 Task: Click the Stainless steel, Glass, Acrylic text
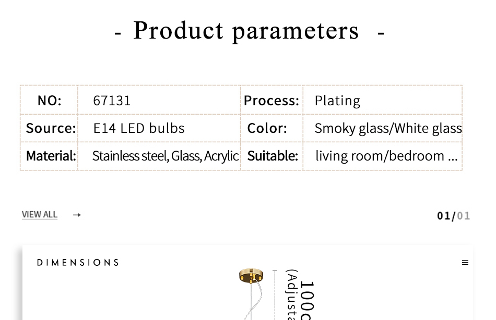pyautogui.click(x=165, y=155)
